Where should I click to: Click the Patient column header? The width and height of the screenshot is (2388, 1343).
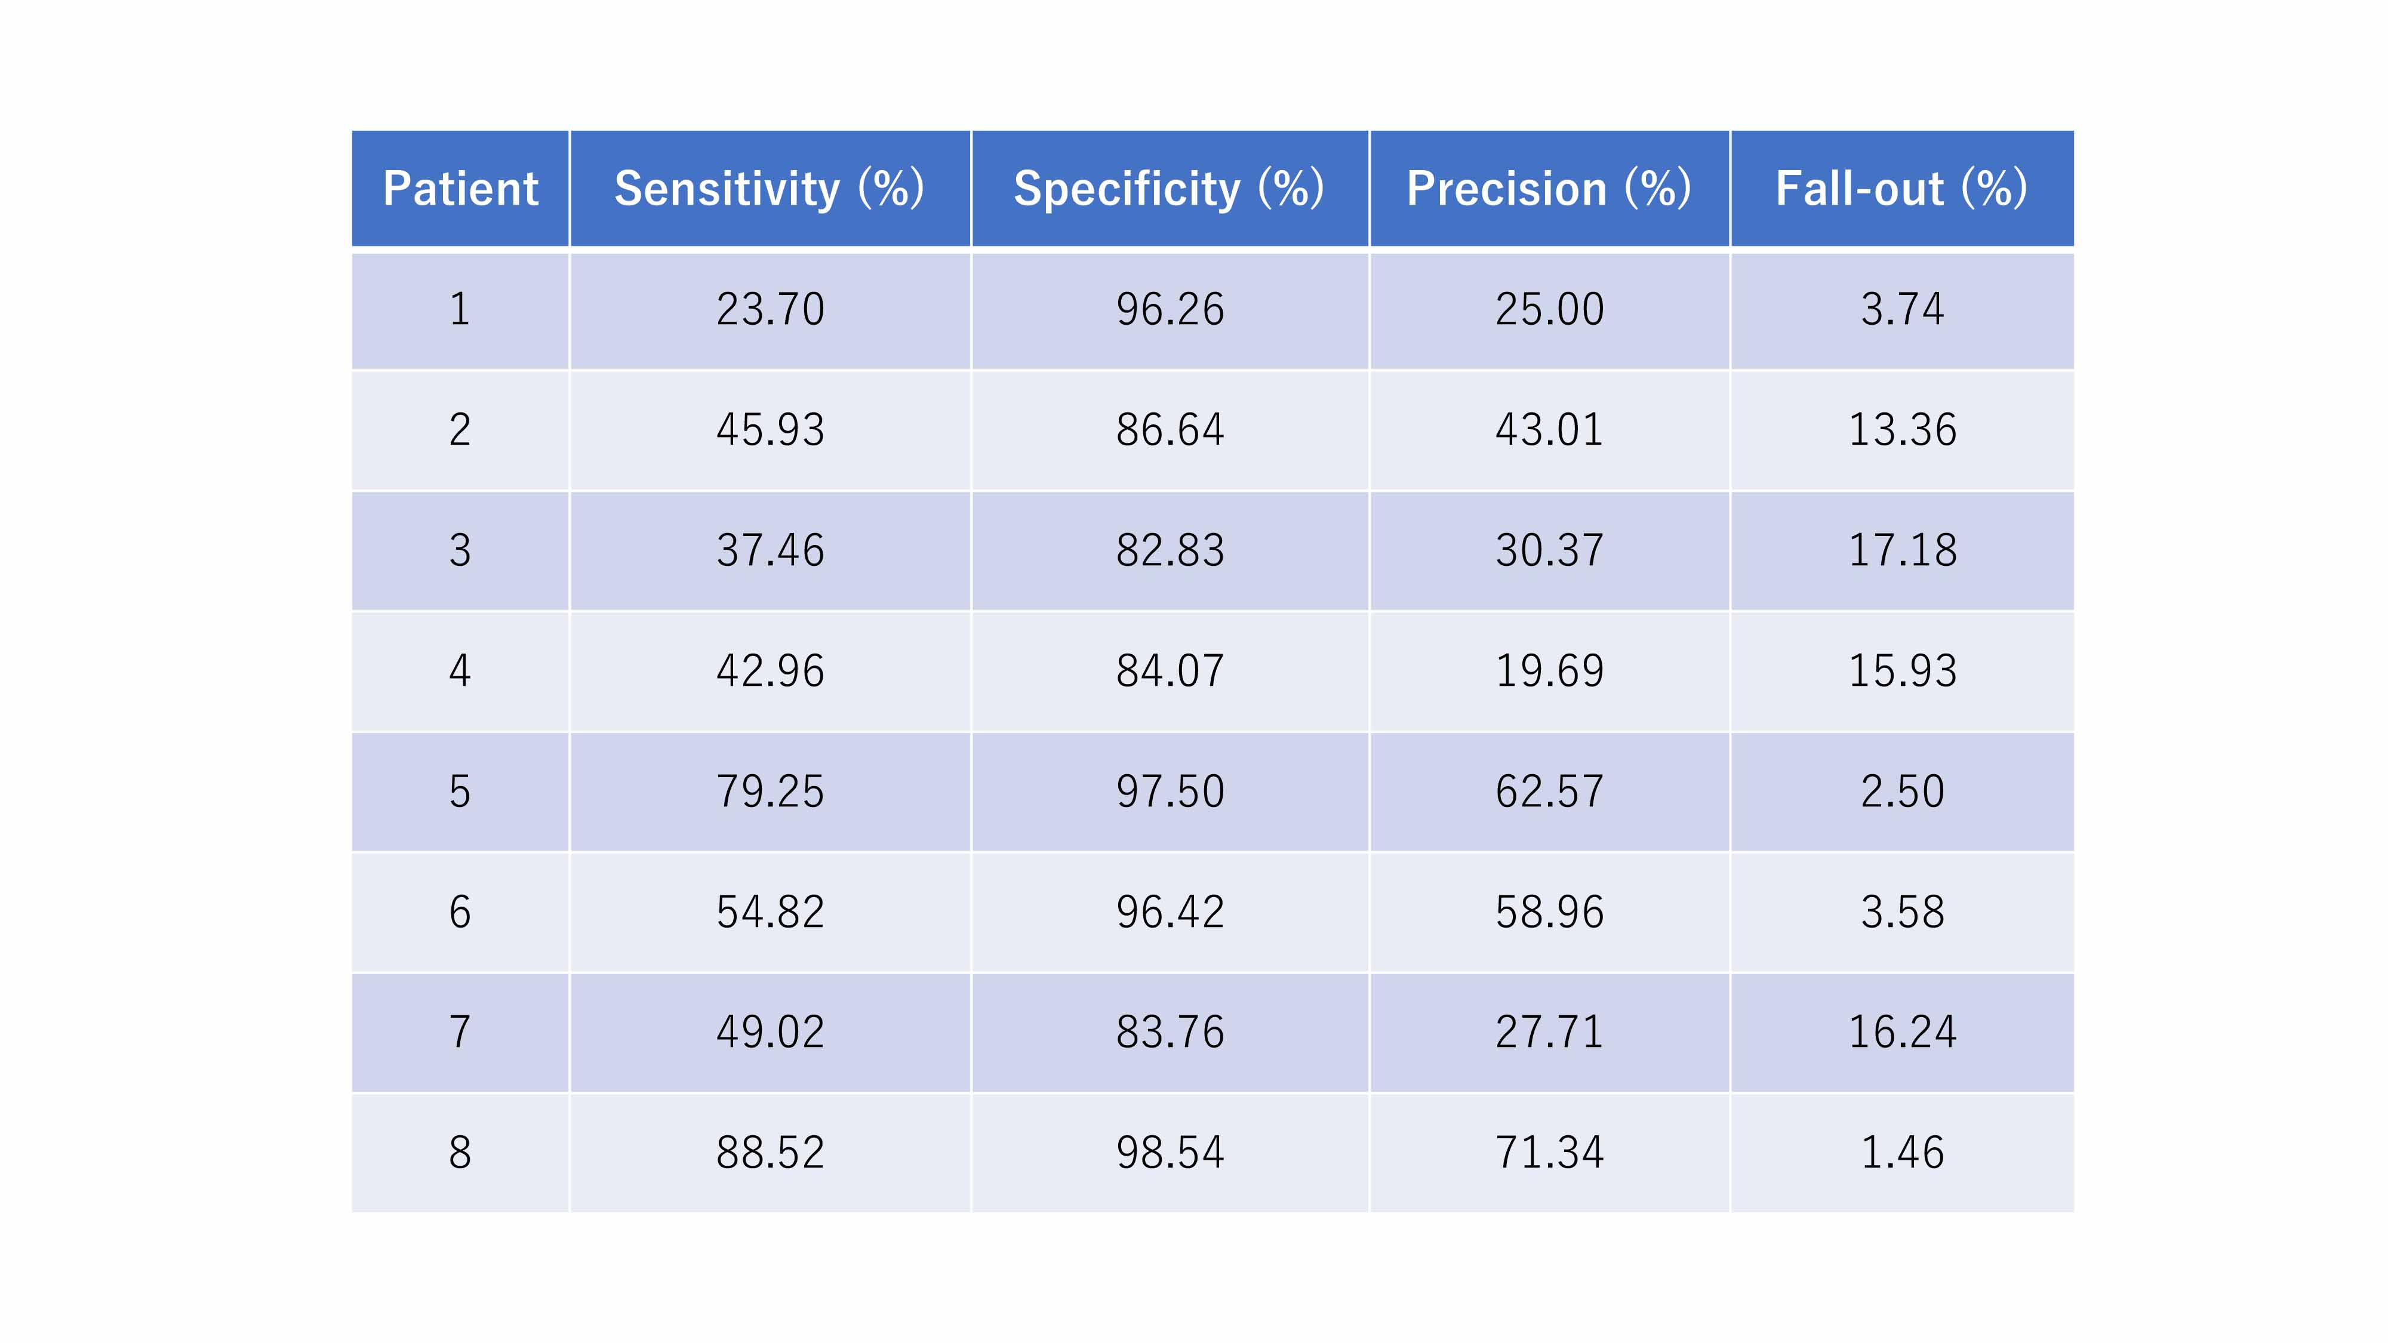tap(460, 189)
